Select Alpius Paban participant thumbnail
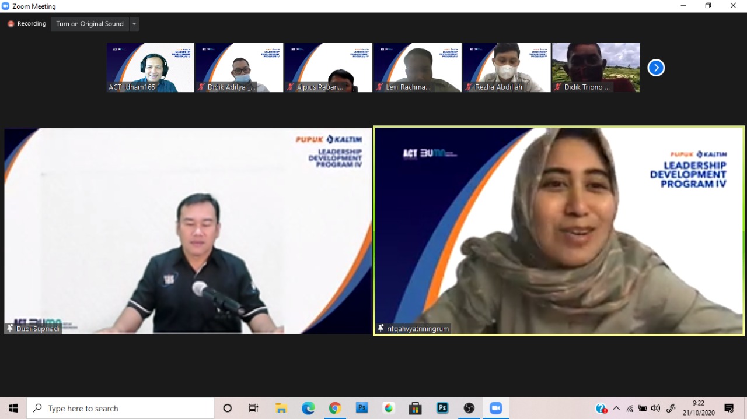 [x=328, y=67]
